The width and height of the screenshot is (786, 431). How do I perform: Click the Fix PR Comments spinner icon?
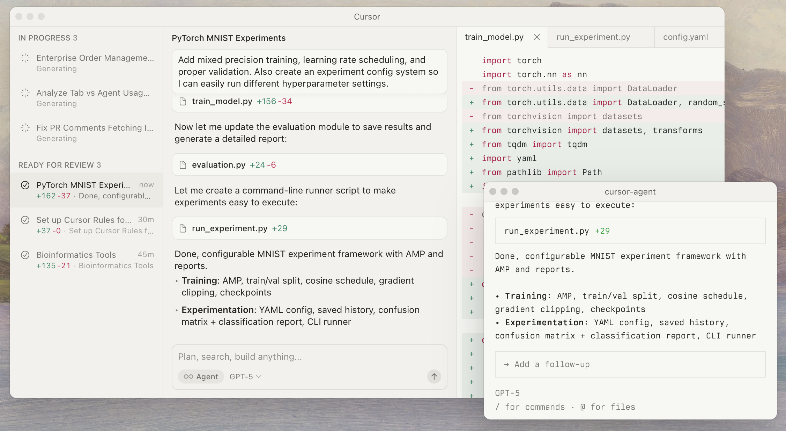coord(25,128)
